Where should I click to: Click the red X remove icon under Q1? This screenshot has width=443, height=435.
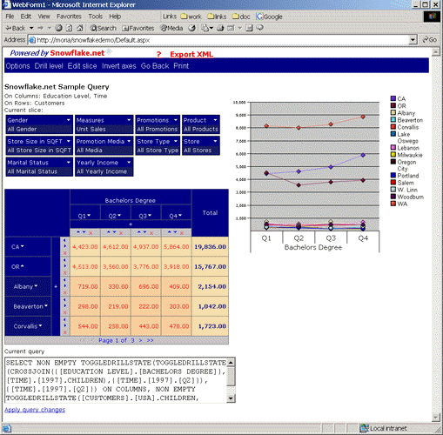91,233
